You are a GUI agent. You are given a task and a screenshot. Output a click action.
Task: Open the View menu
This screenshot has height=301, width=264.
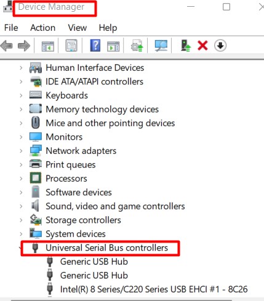tap(78, 28)
